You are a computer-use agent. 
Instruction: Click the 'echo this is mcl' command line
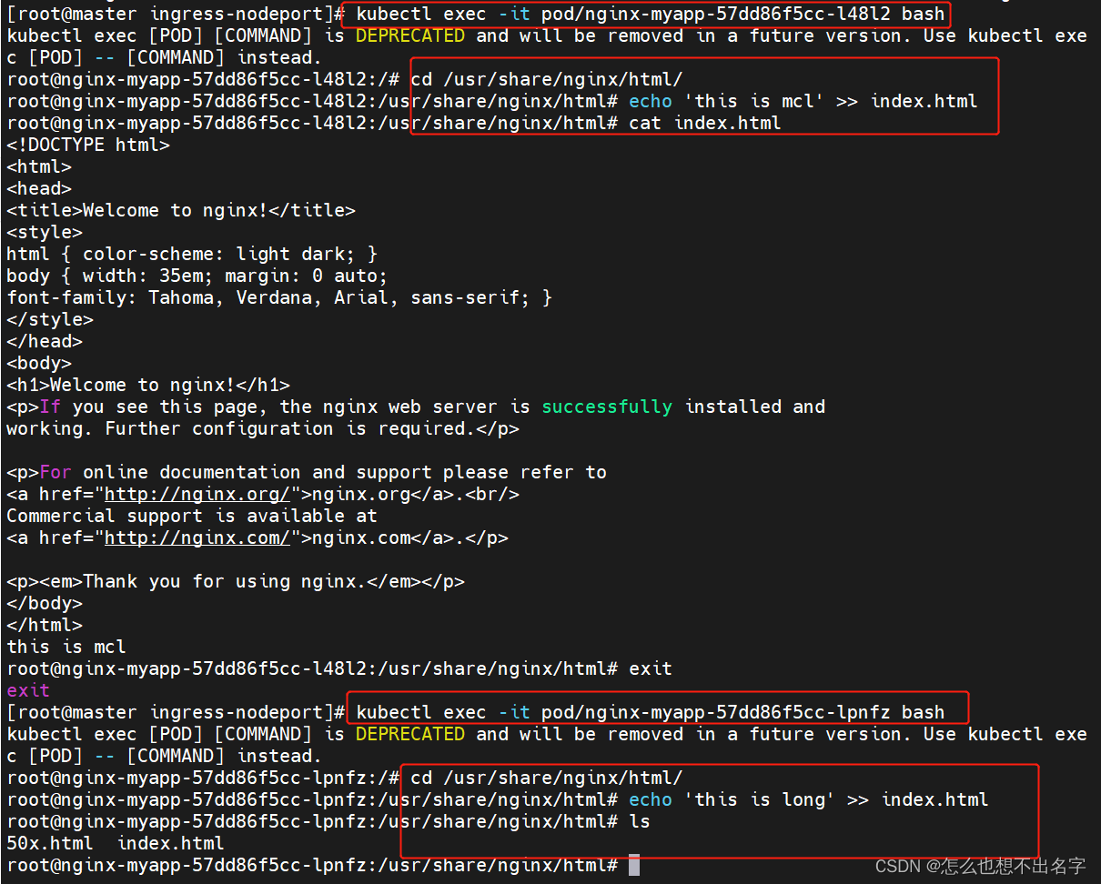(803, 101)
